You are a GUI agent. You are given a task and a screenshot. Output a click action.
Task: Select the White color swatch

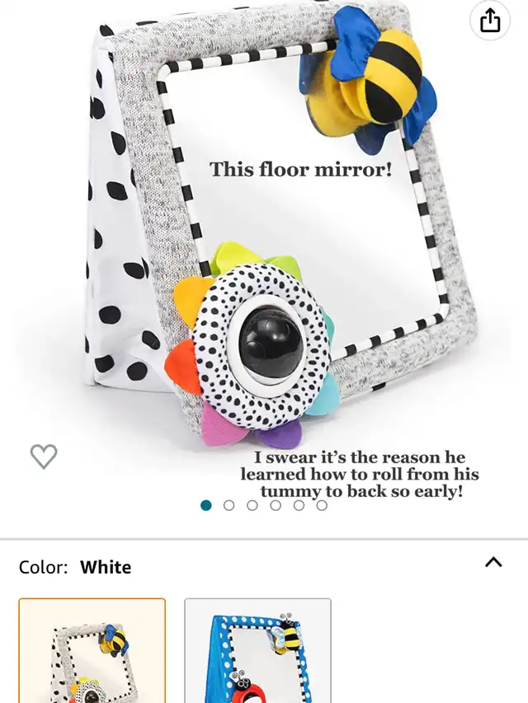click(x=92, y=650)
